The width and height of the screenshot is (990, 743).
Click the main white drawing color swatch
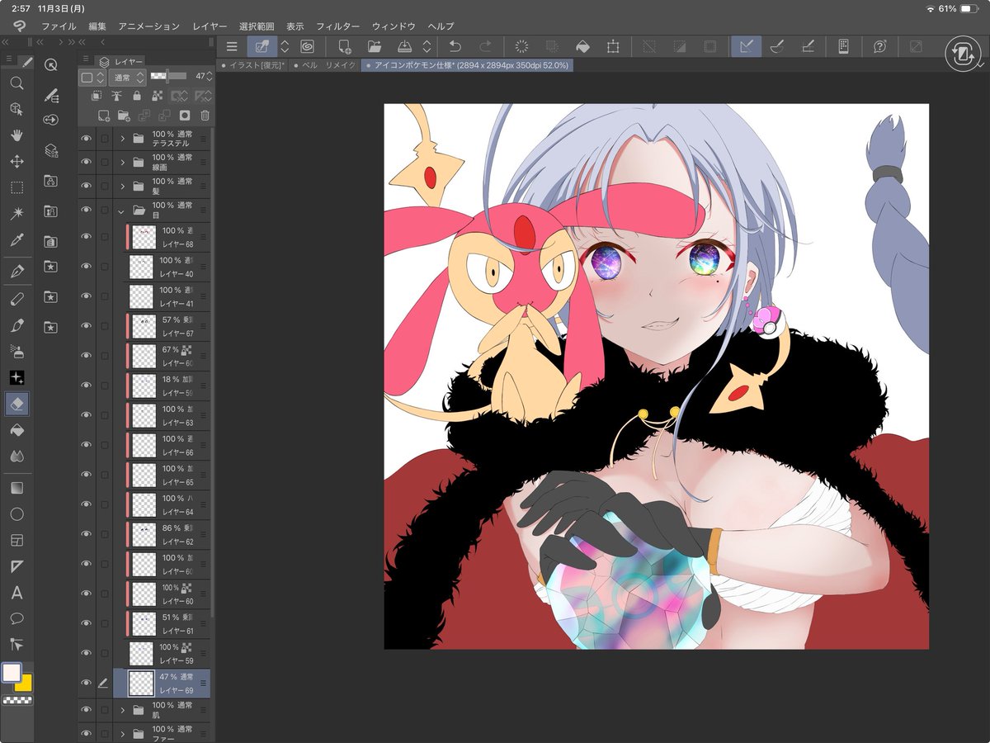click(12, 673)
